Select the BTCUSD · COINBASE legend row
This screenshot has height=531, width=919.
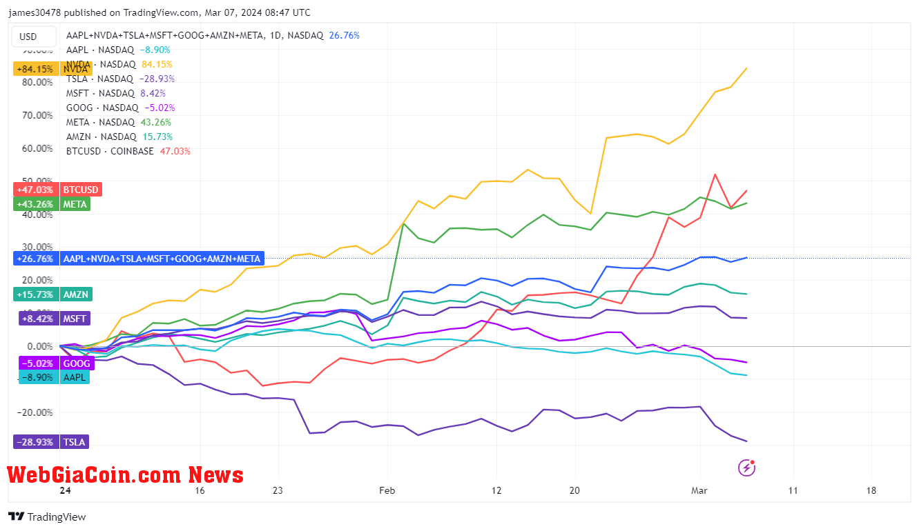coord(128,151)
